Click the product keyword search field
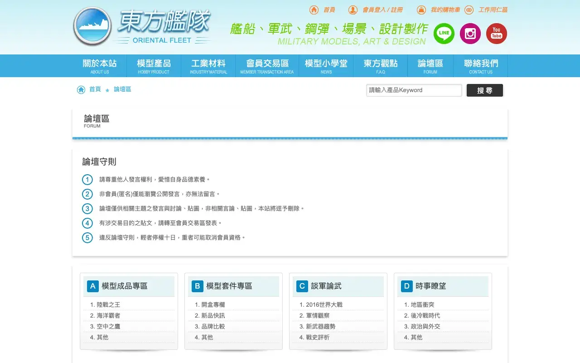The image size is (580, 363). (x=414, y=90)
